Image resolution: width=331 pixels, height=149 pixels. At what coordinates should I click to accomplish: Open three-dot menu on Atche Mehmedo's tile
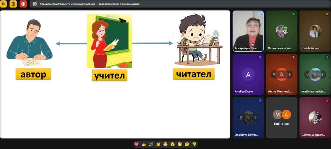(x=289, y=75)
